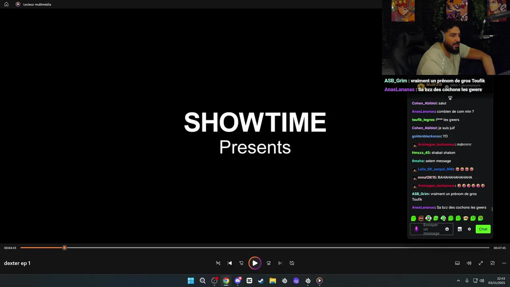Click the title dexter ep 1

point(17,263)
